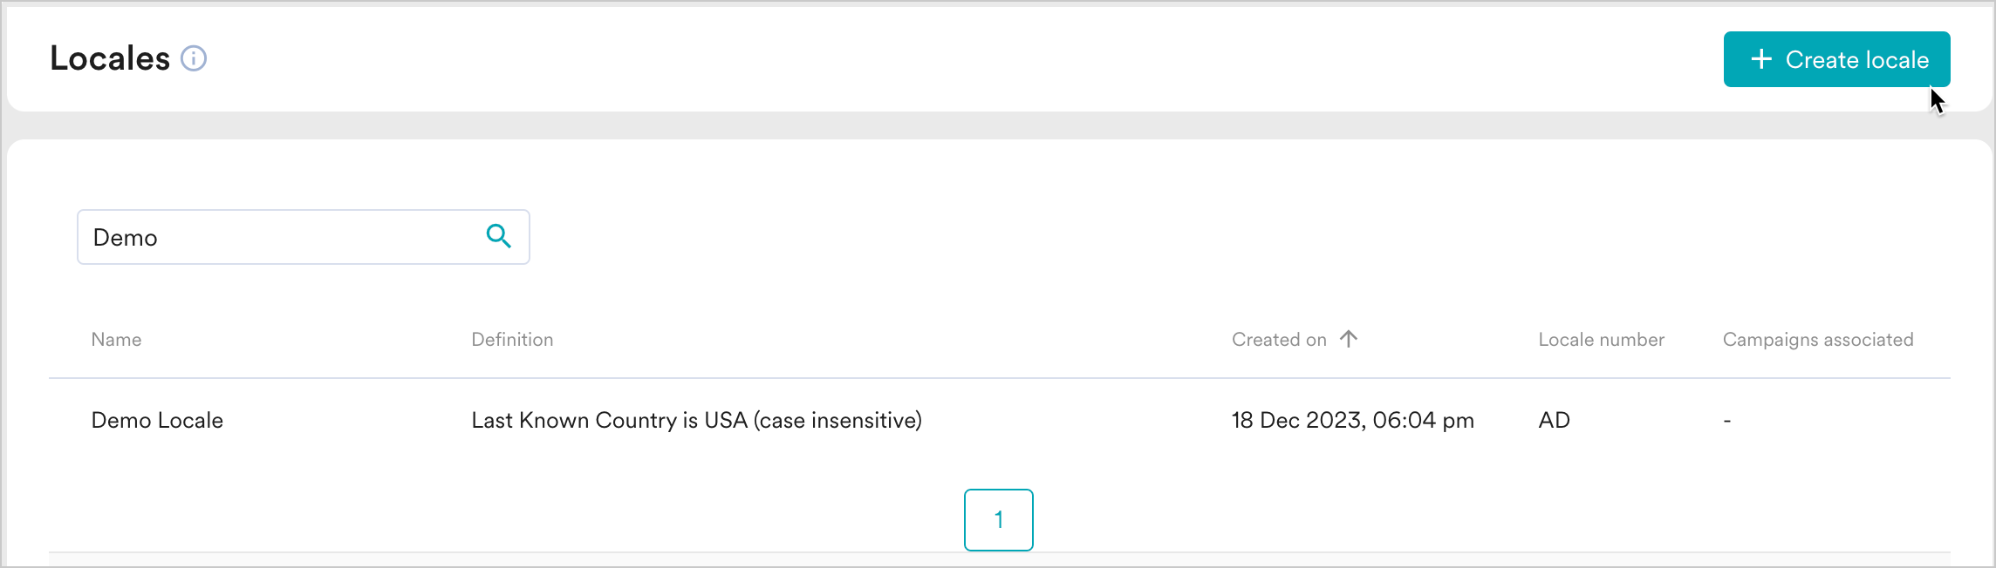Click the Create locale label text
The height and width of the screenshot is (568, 1996).
[x=1857, y=59]
